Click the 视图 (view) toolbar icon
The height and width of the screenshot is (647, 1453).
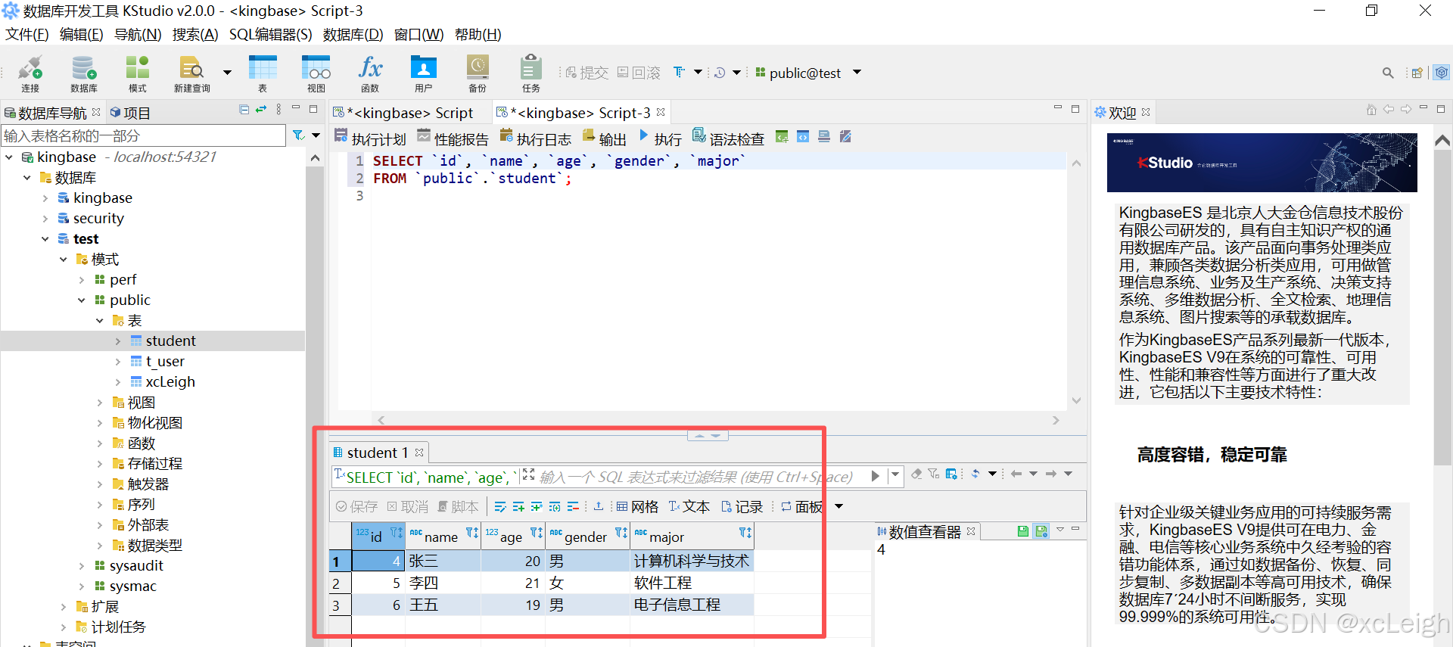click(316, 73)
